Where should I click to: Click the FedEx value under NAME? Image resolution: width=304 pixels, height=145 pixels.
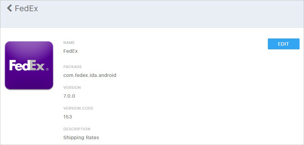pos(70,51)
